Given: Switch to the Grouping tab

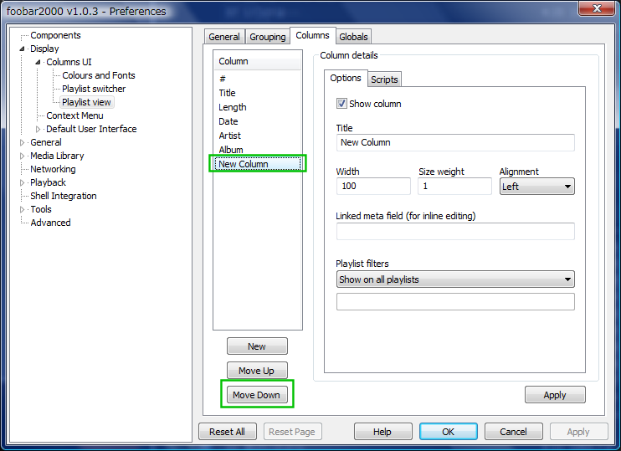Looking at the screenshot, I should (267, 37).
